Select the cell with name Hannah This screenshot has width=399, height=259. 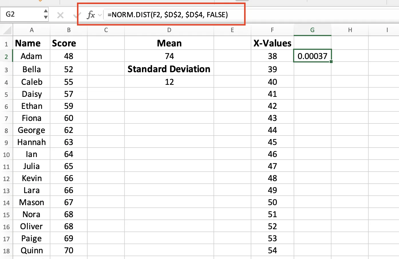click(x=31, y=142)
